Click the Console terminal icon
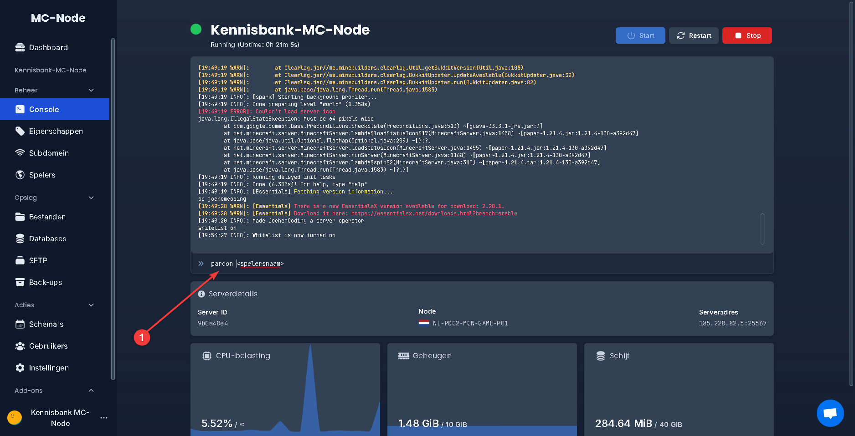This screenshot has height=436, width=855. [20, 109]
